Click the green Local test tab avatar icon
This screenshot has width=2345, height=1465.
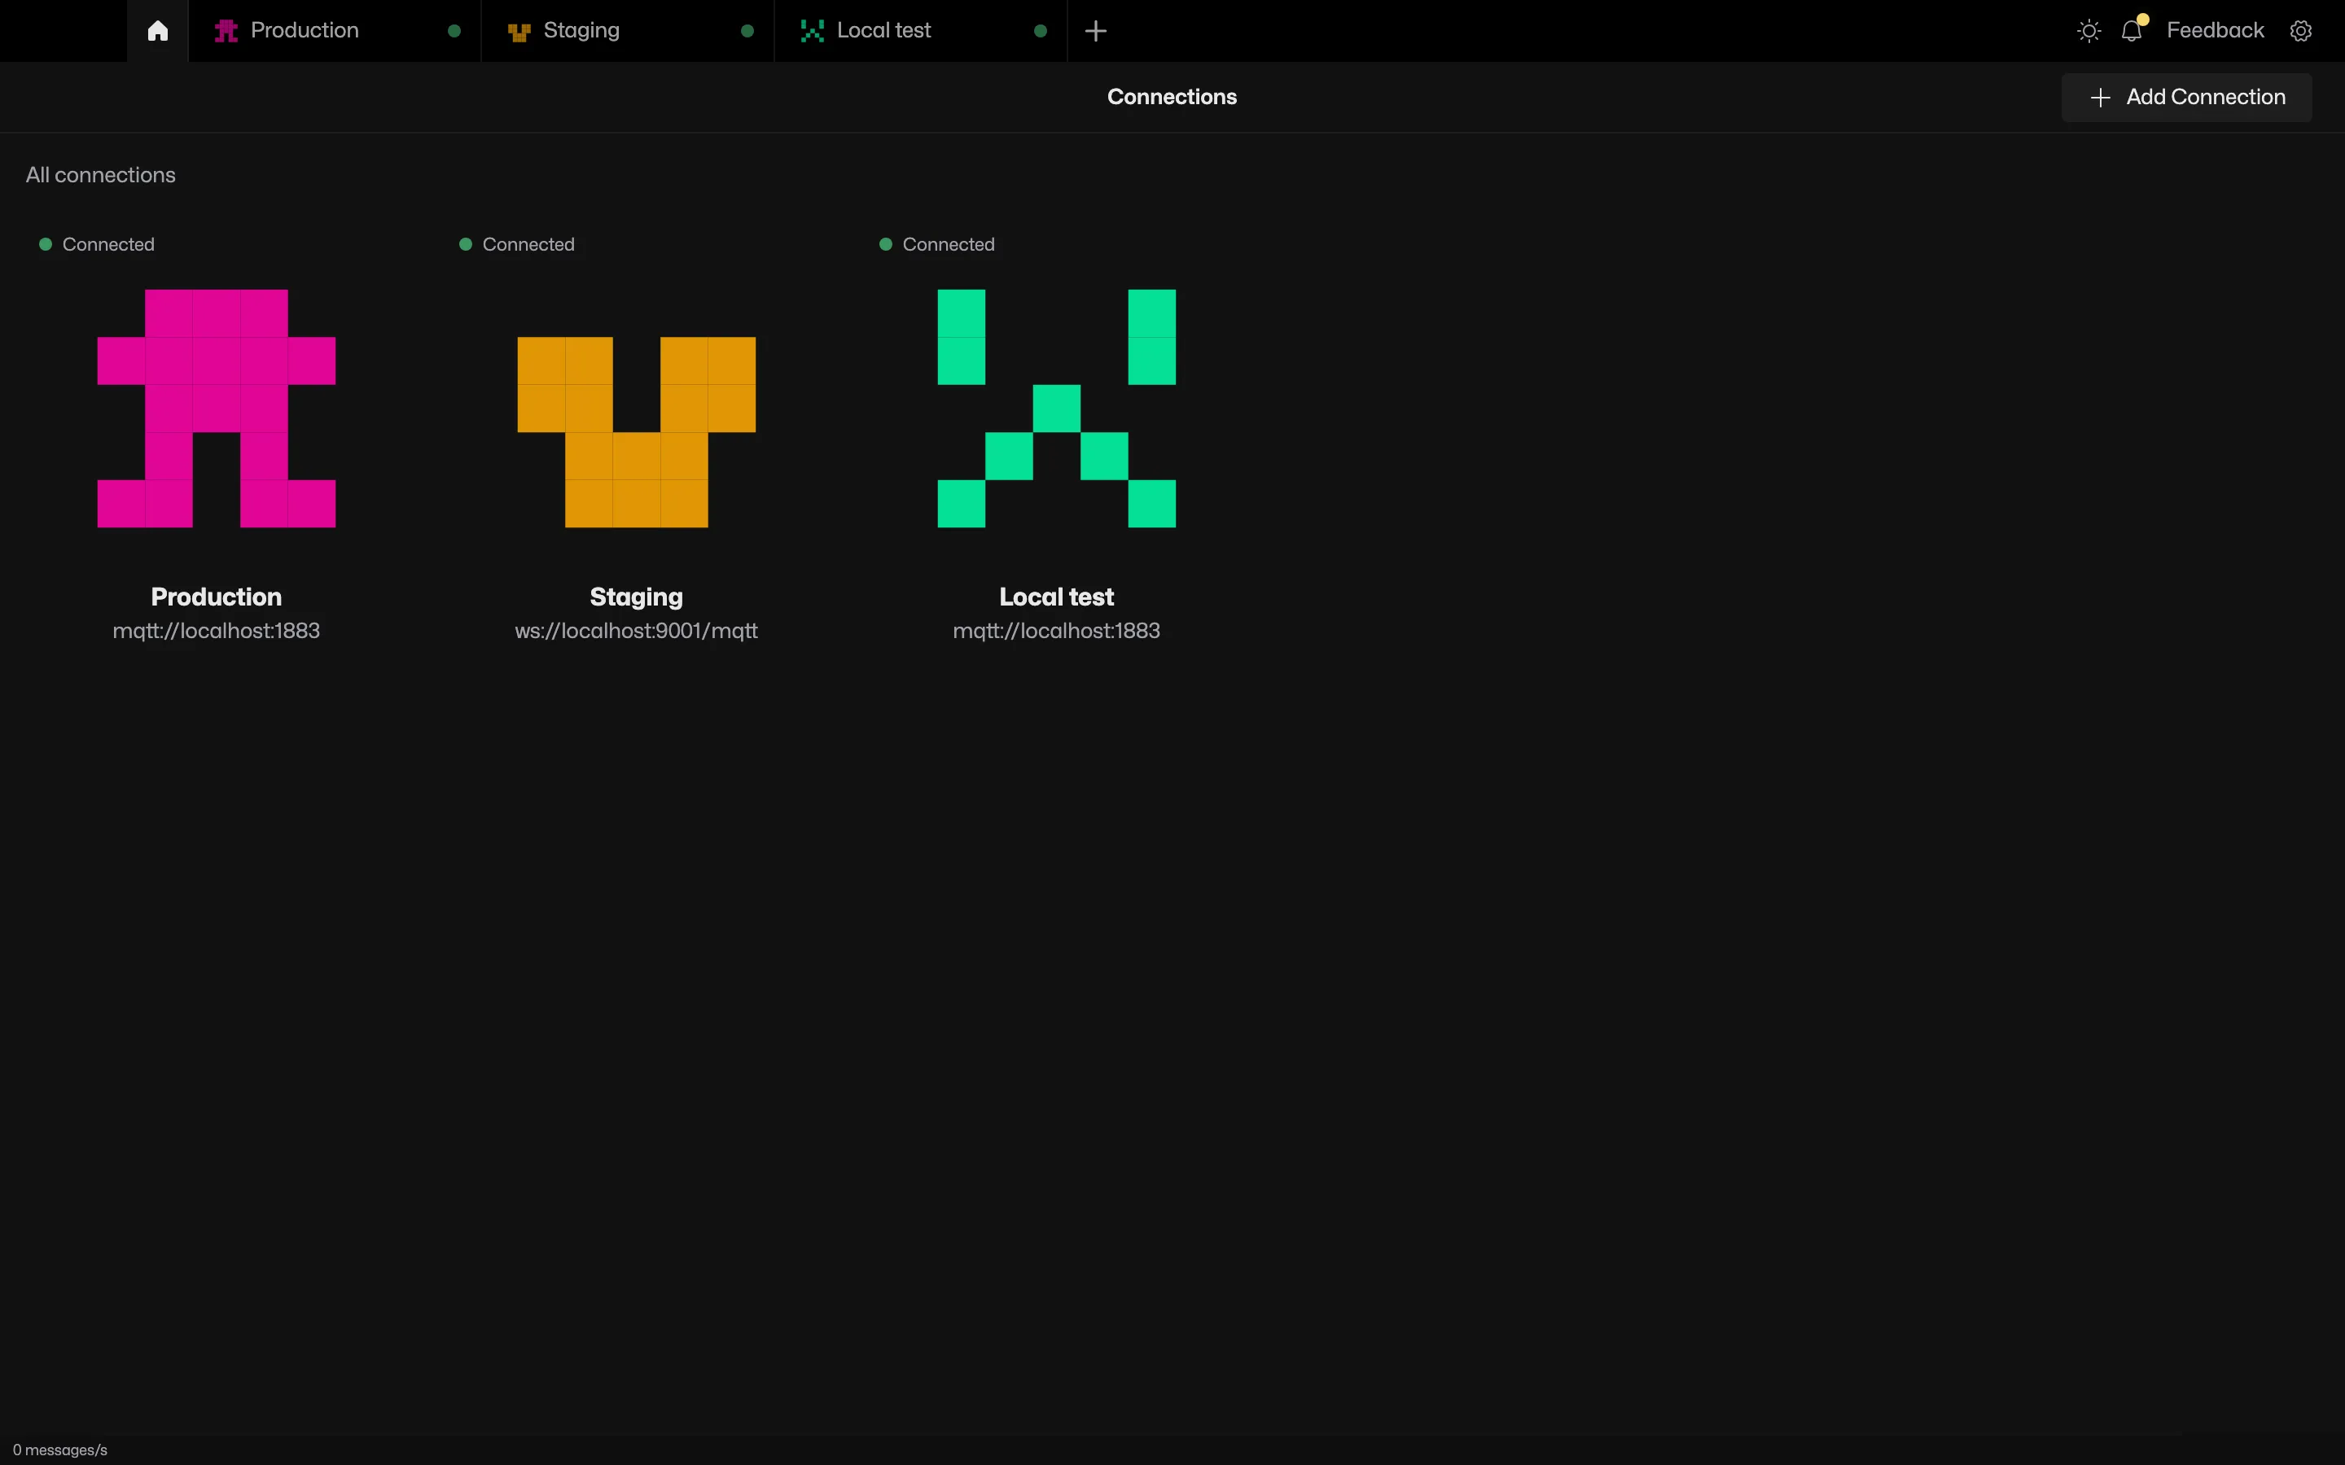pos(812,31)
